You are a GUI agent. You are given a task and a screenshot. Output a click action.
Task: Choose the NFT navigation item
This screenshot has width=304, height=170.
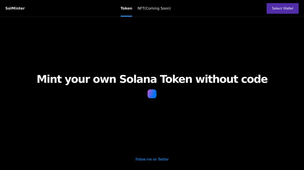coord(154,8)
